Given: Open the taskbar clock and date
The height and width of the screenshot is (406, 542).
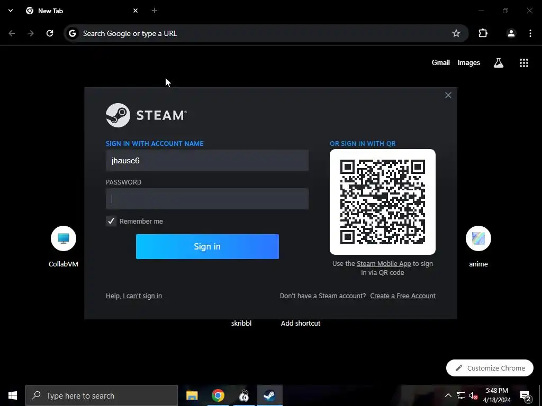Looking at the screenshot, I should pyautogui.click(x=496, y=395).
